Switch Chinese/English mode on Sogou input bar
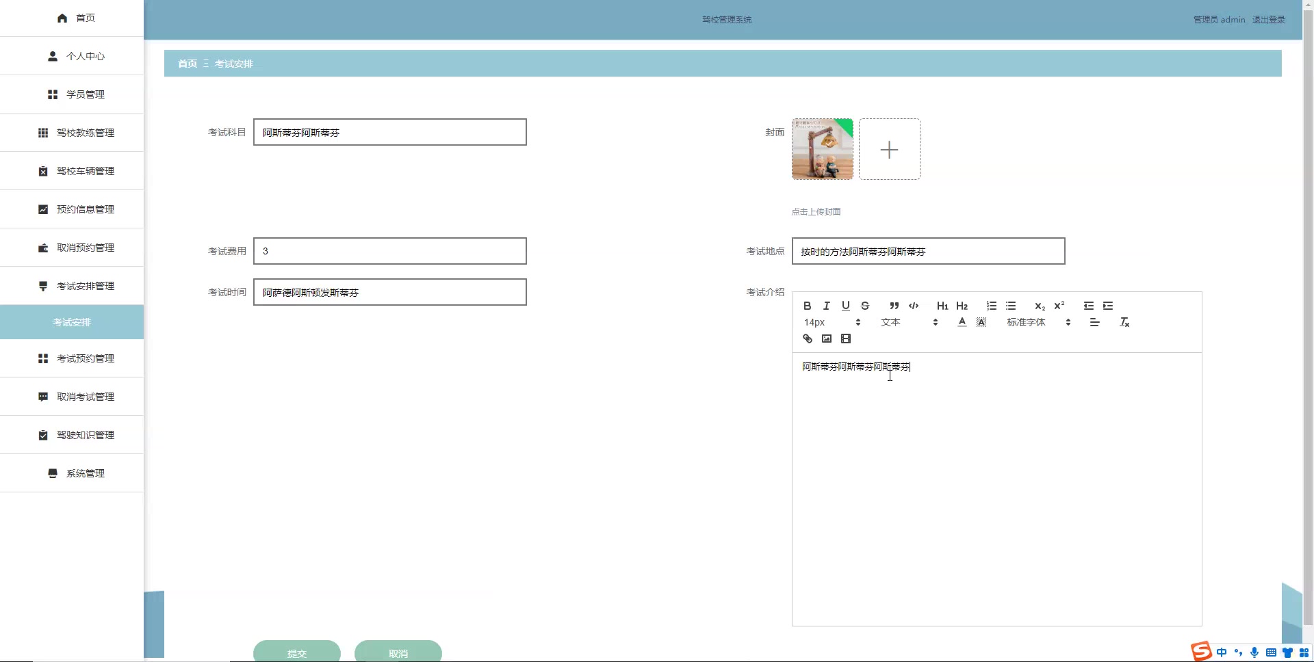This screenshot has width=1314, height=662. point(1223,652)
